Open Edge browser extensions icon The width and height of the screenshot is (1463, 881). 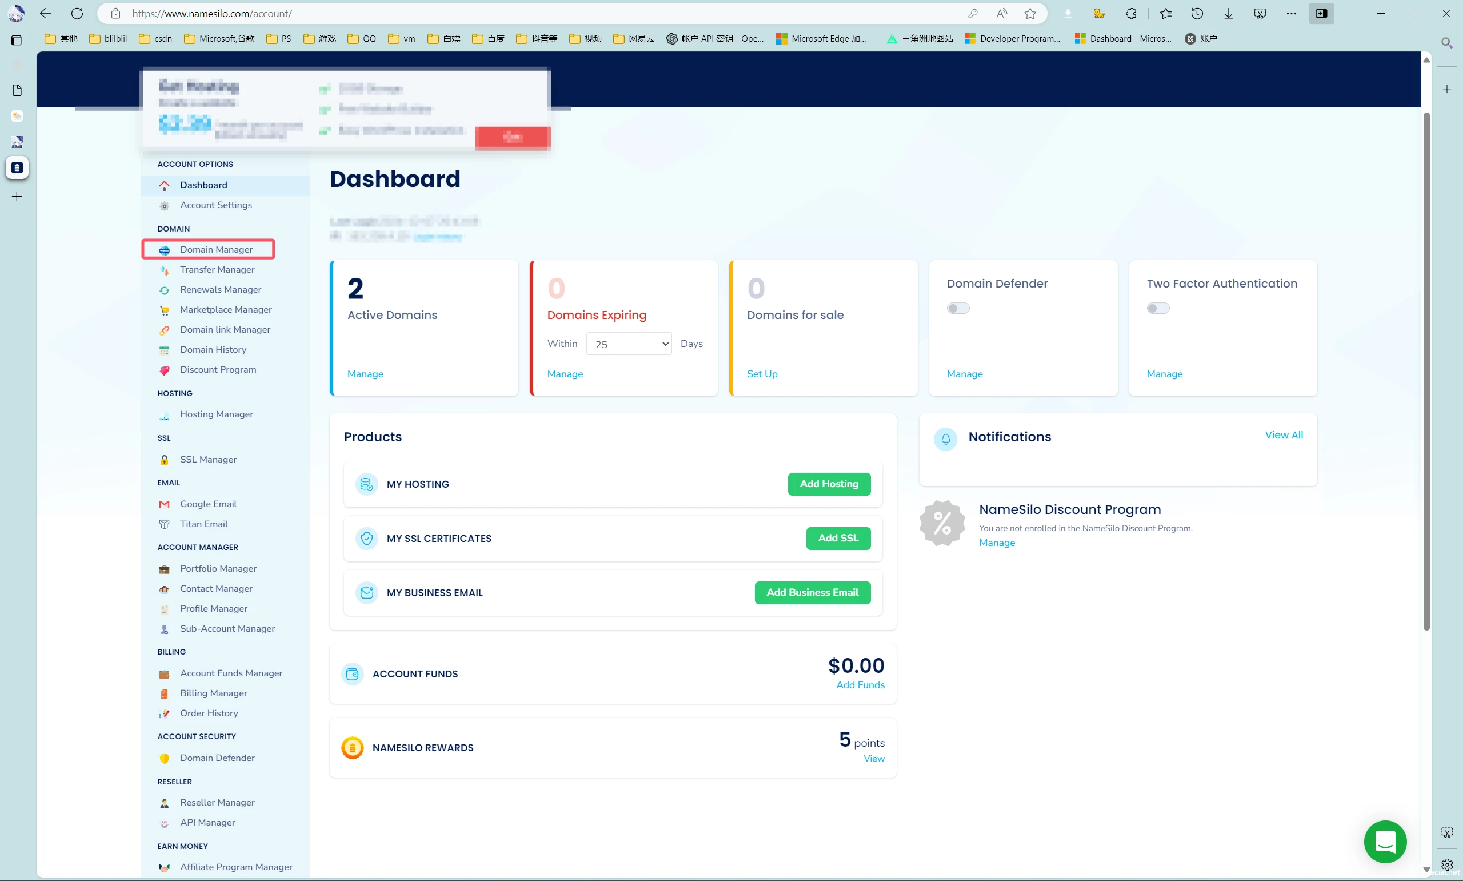tap(1132, 13)
